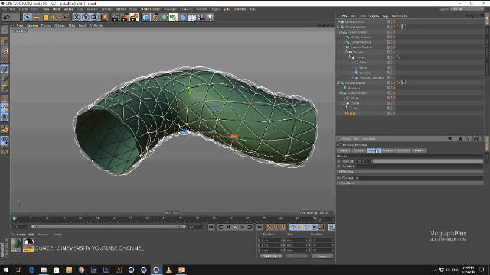Click the Enable Axis icon
Viewport: 490px width, 275px height.
pyautogui.click(x=5, y=99)
